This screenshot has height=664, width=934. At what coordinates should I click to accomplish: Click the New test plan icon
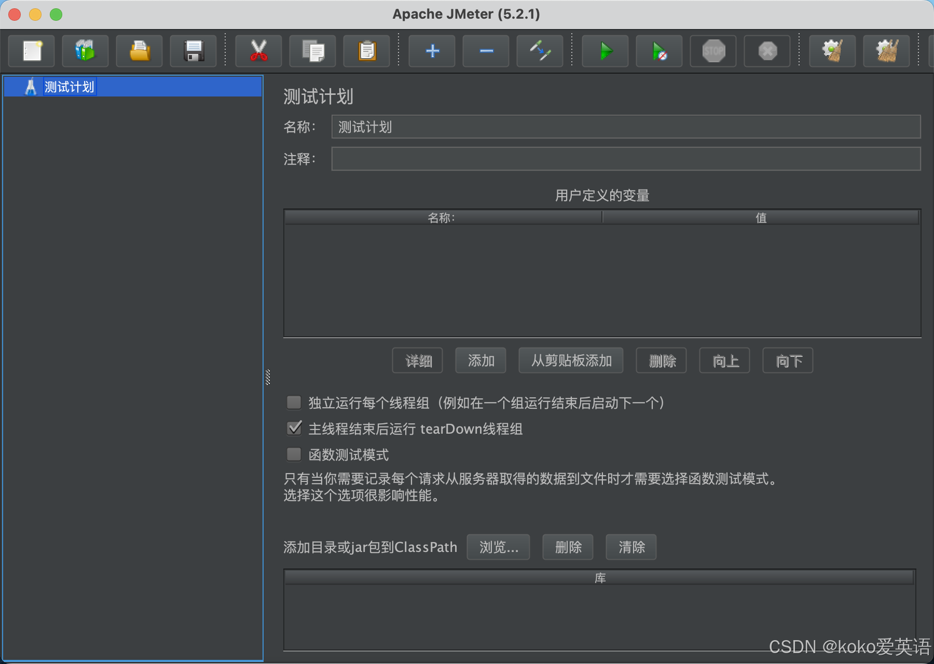[32, 51]
